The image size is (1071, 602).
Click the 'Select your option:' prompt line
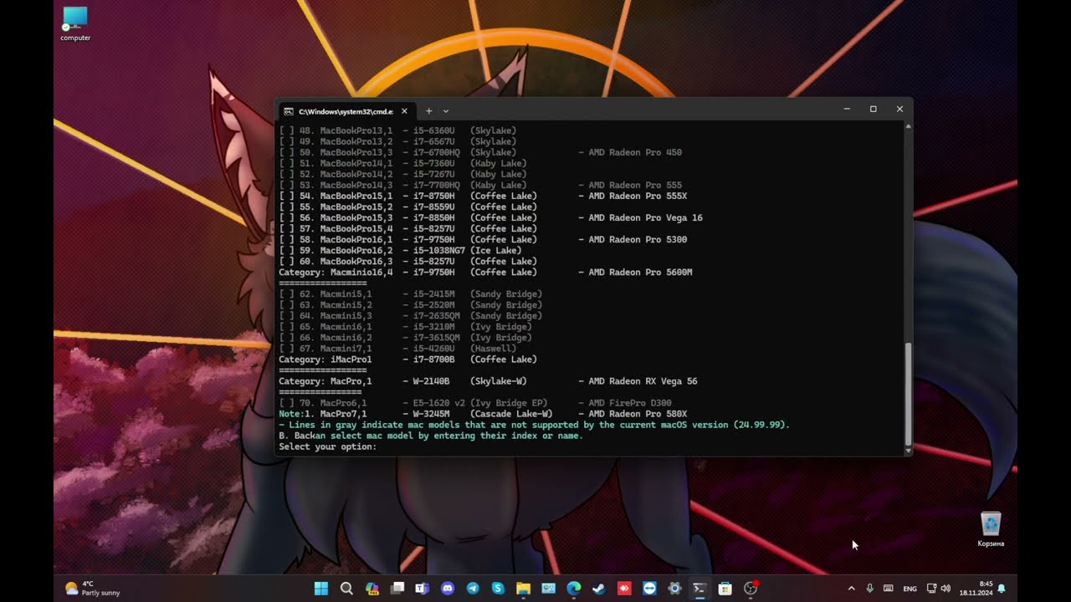click(328, 446)
